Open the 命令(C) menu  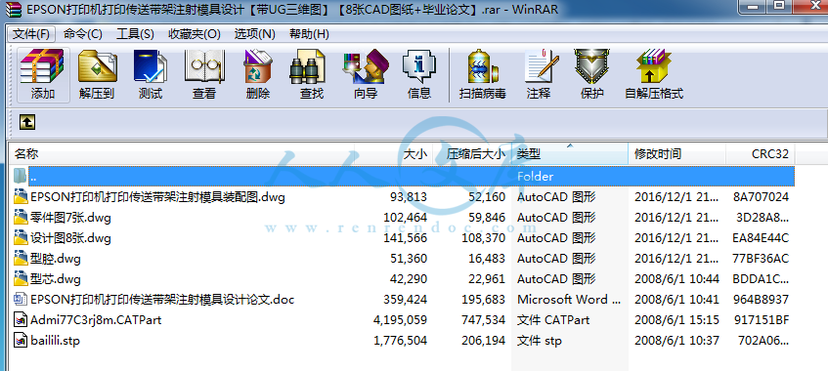pos(83,34)
